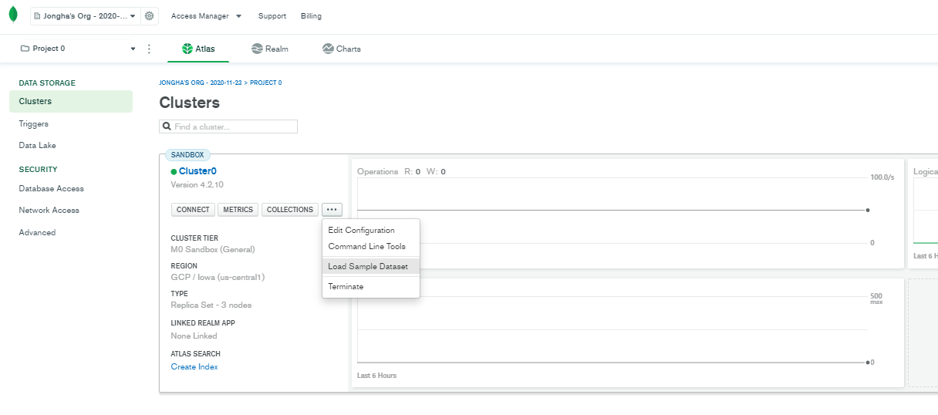Focus the Find a cluster search field
The height and width of the screenshot is (415, 938).
coord(228,127)
